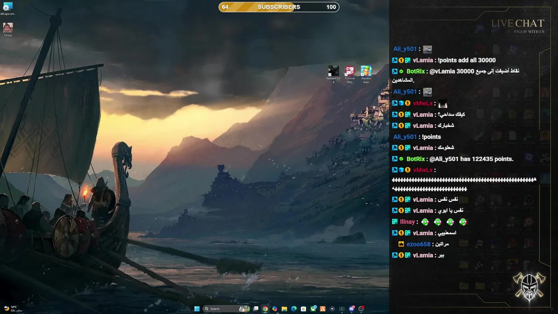Click vLamia's "كيفك سداحي؟" message
The height and width of the screenshot is (314, 558).
click(x=451, y=115)
